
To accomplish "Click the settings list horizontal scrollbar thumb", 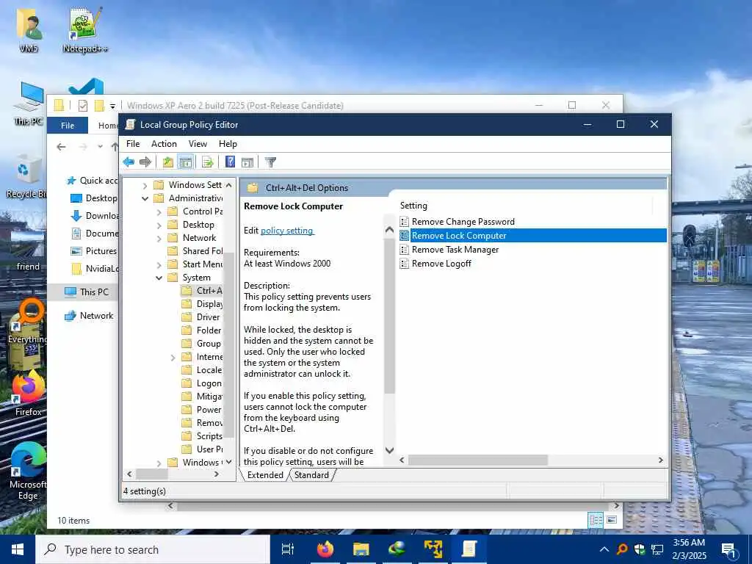I will pos(477,460).
